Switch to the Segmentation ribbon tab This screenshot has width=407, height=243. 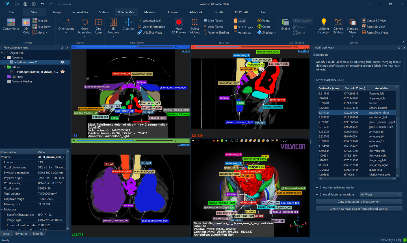[x=80, y=12]
